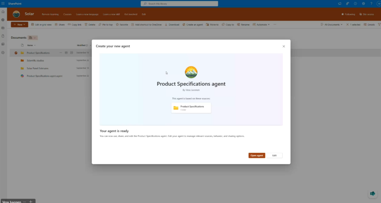Open Learn a new language nav item
The height and width of the screenshot is (203, 381).
pos(87,14)
